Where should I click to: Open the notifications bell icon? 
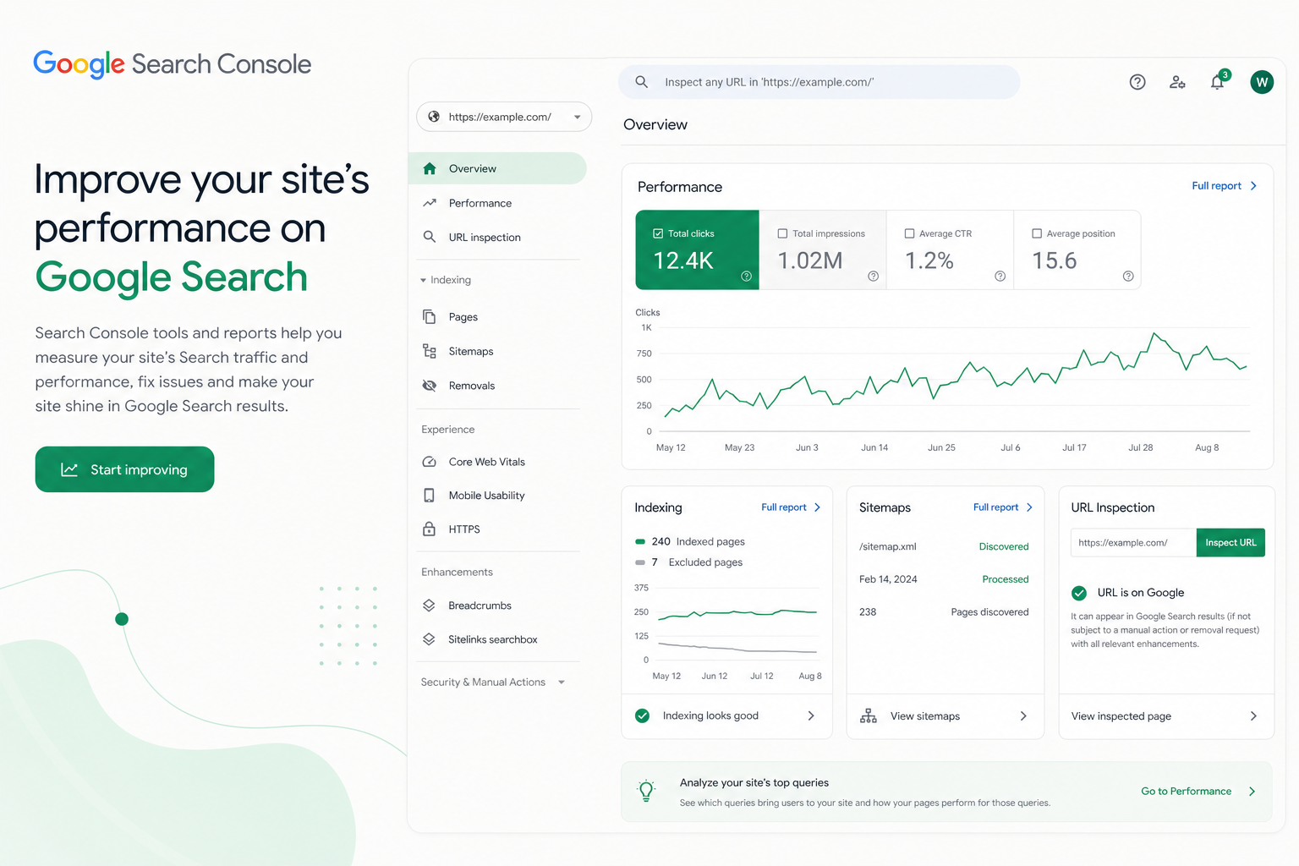(x=1217, y=82)
